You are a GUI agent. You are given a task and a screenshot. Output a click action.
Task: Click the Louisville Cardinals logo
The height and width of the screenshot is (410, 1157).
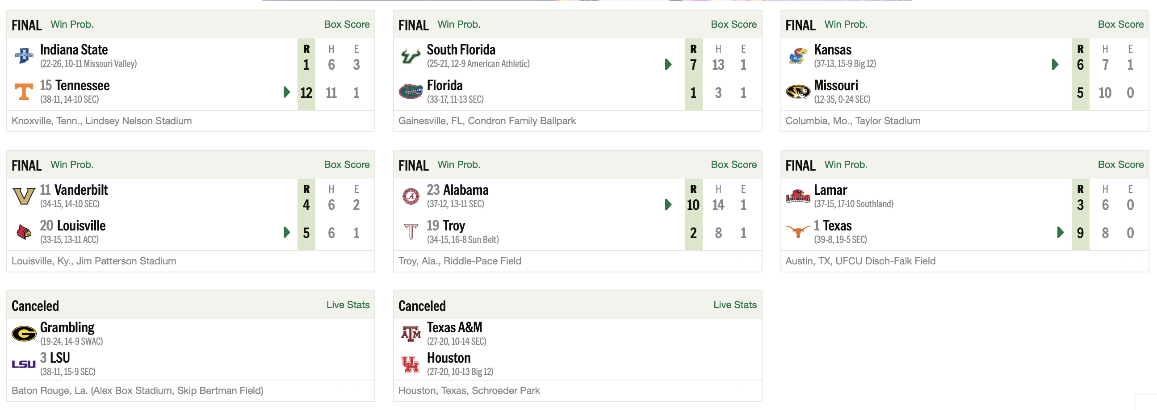click(24, 232)
